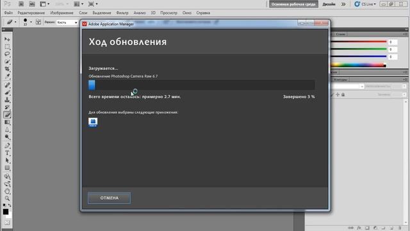Click the ОТМЕНА button in update dialog
The image size is (410, 231).
click(109, 198)
